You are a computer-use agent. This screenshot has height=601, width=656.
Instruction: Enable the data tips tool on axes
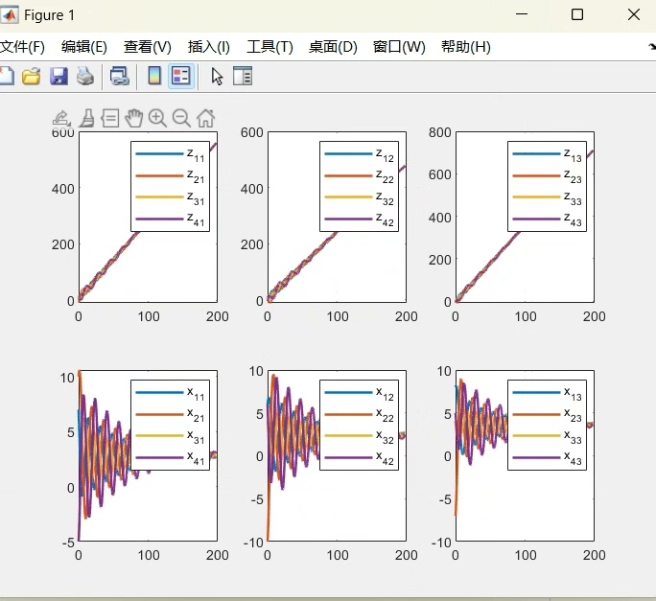coord(110,118)
